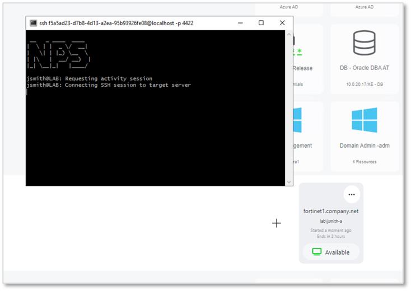The width and height of the screenshot is (411, 291).
Task: Click the SSH terminal icon in title bar
Action: coord(32,23)
